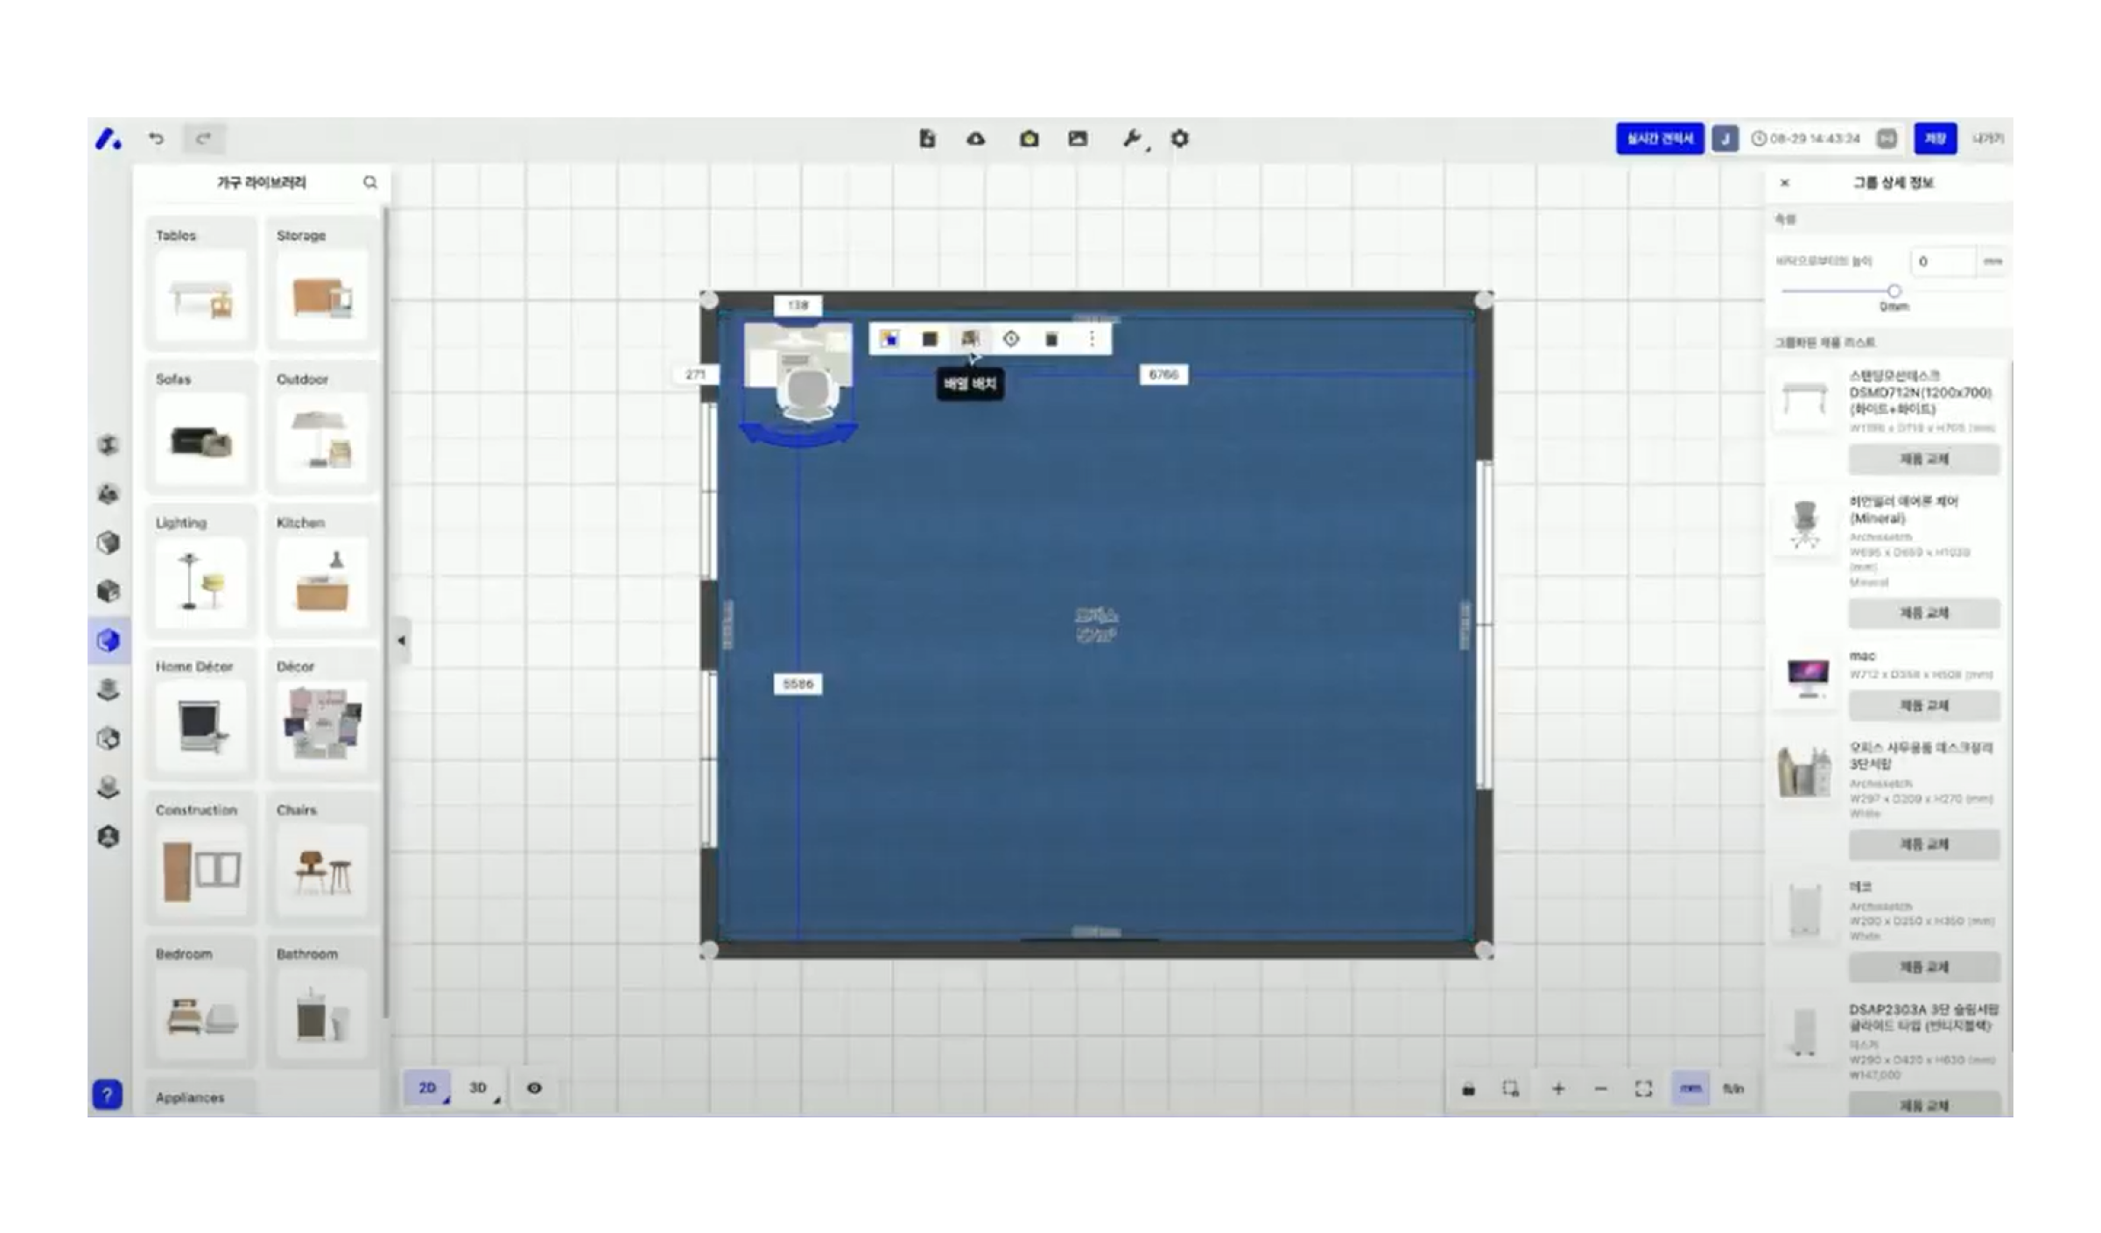Click the dark square icon in the floating toolbar

(930, 339)
